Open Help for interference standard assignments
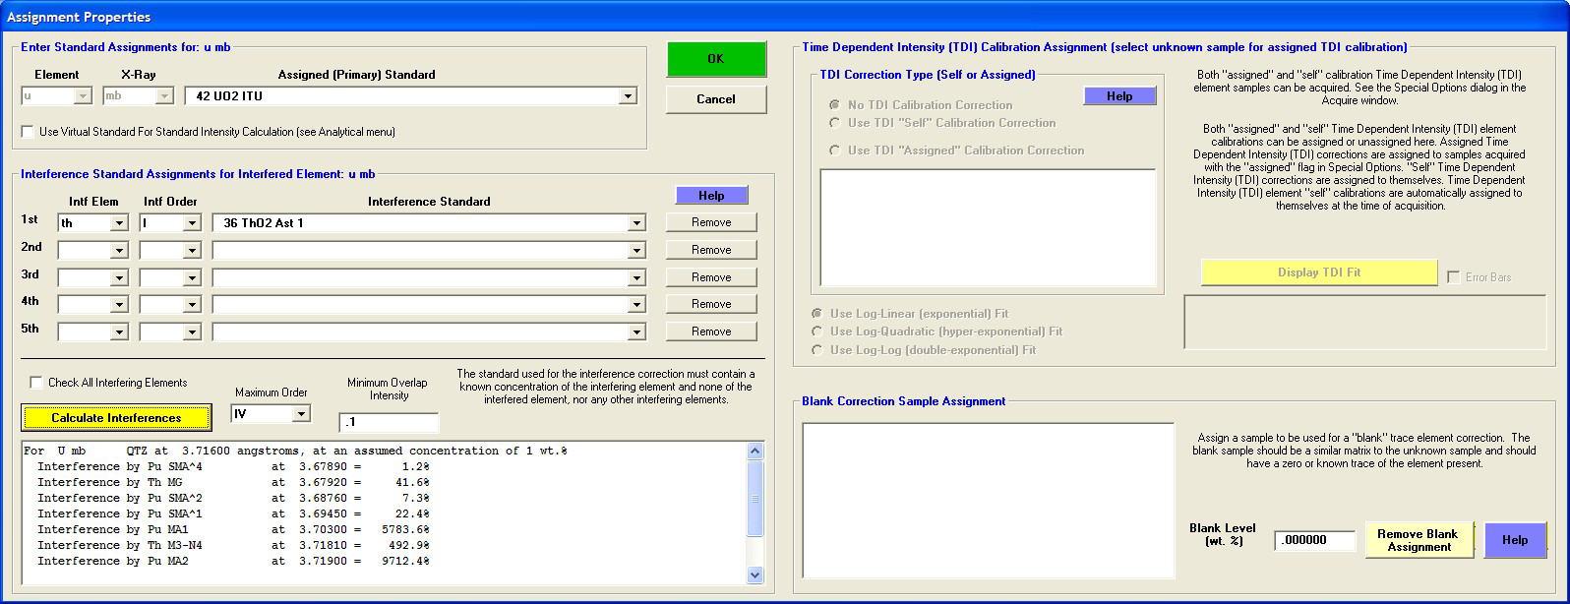The height and width of the screenshot is (604, 1570). point(711,196)
